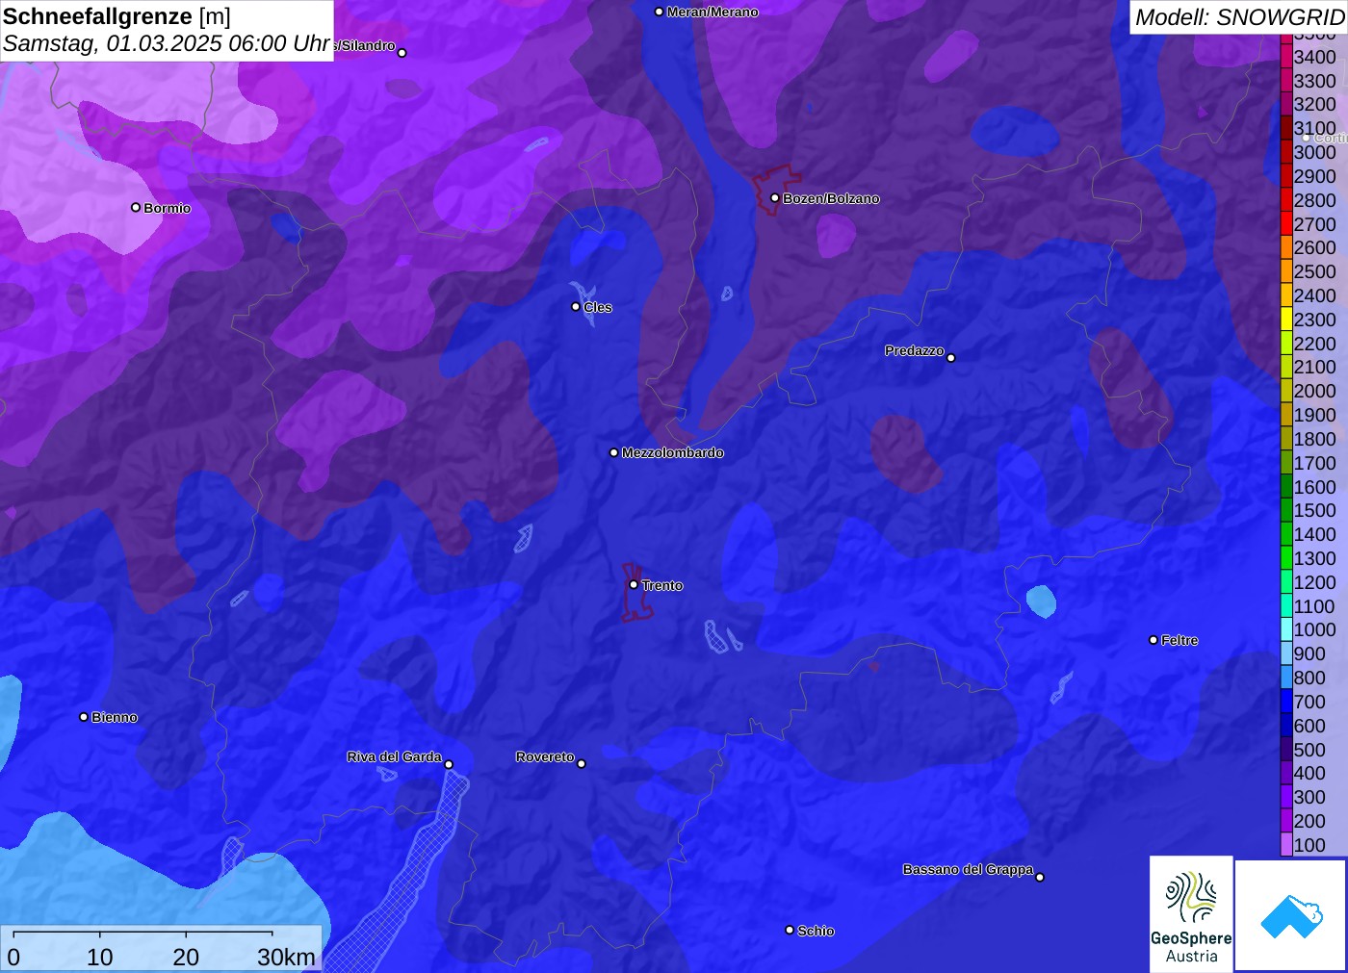Viewport: 1348px width, 973px height.
Task: Pick the magenta legend swatch beside 3300
Action: point(1285,81)
